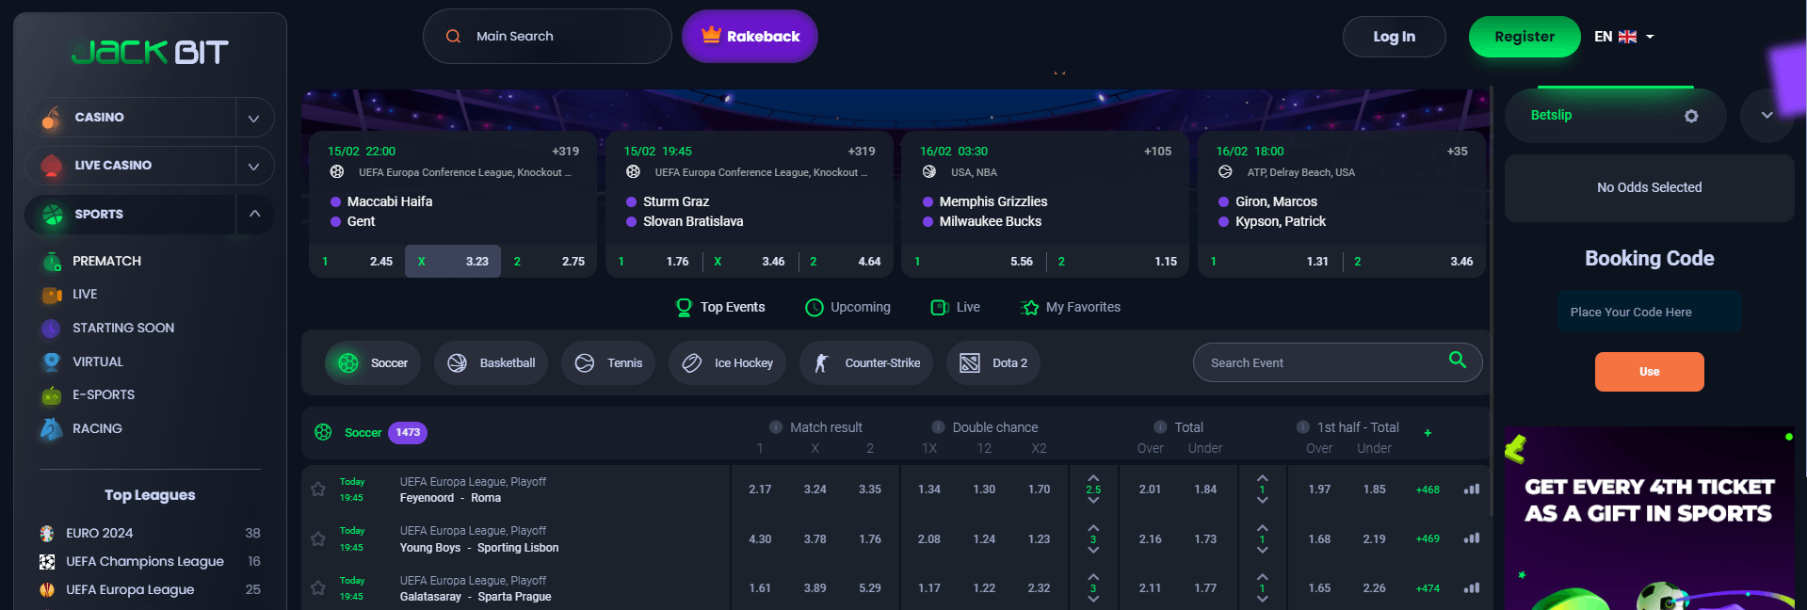Click the Main Search magnifier icon

[453, 37]
